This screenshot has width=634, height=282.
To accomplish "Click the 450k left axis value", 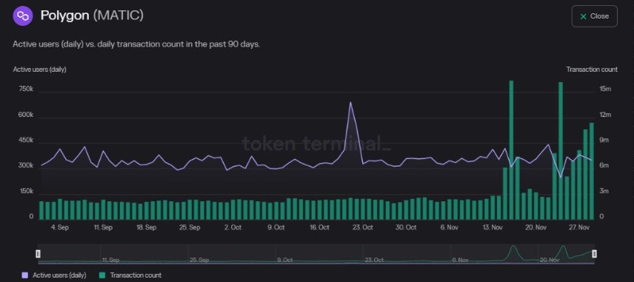I will [x=26, y=140].
